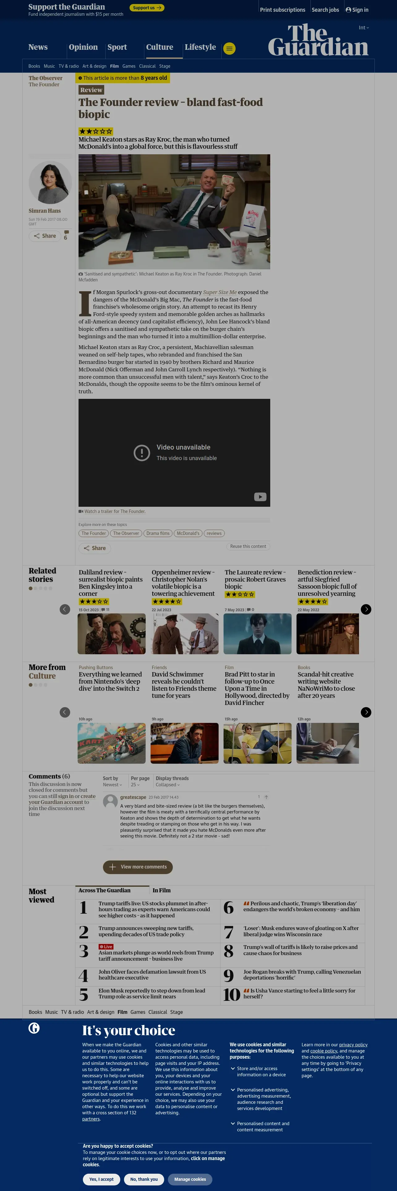Click the Guardian G logo in cookie banner
The width and height of the screenshot is (397, 1191).
tap(34, 1028)
